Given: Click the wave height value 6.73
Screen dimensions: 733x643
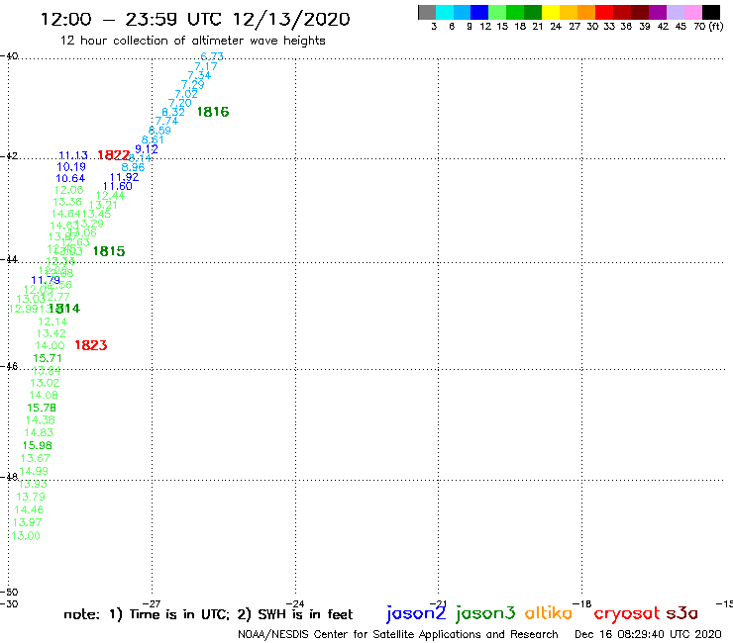Looking at the screenshot, I should [x=212, y=56].
